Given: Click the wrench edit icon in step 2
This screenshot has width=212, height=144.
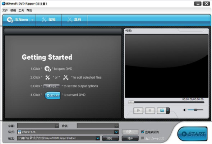Looking at the screenshot, I should coord(47,78).
